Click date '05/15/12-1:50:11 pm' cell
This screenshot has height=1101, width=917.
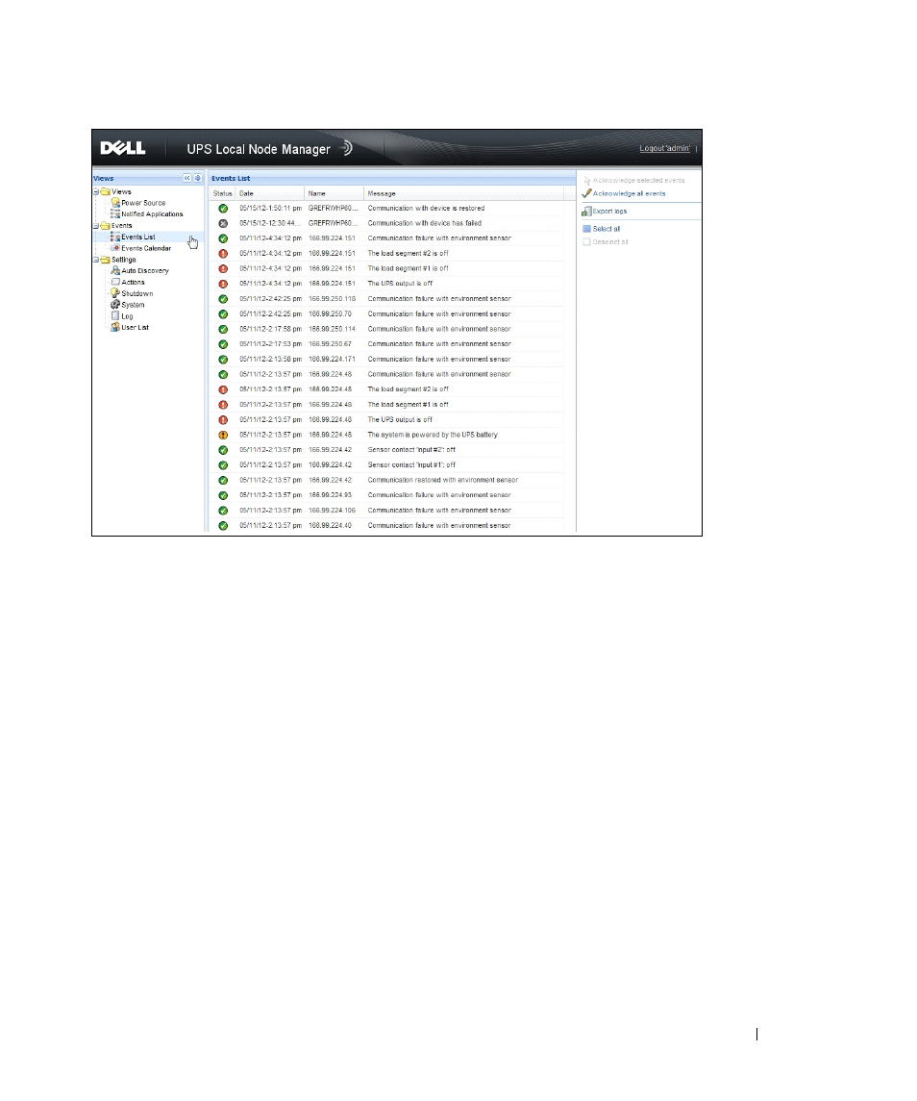pos(270,209)
